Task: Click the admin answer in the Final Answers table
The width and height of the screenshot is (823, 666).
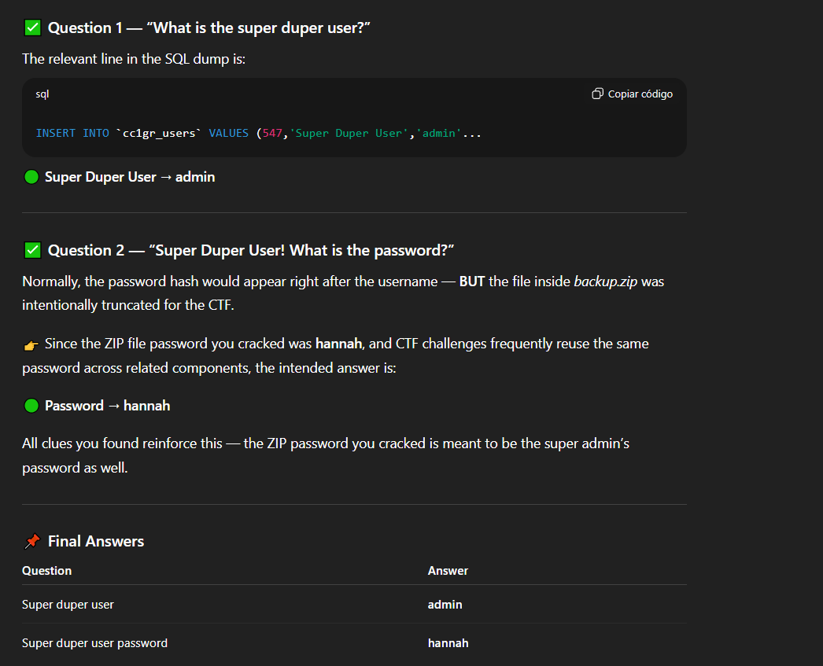Action: click(445, 604)
